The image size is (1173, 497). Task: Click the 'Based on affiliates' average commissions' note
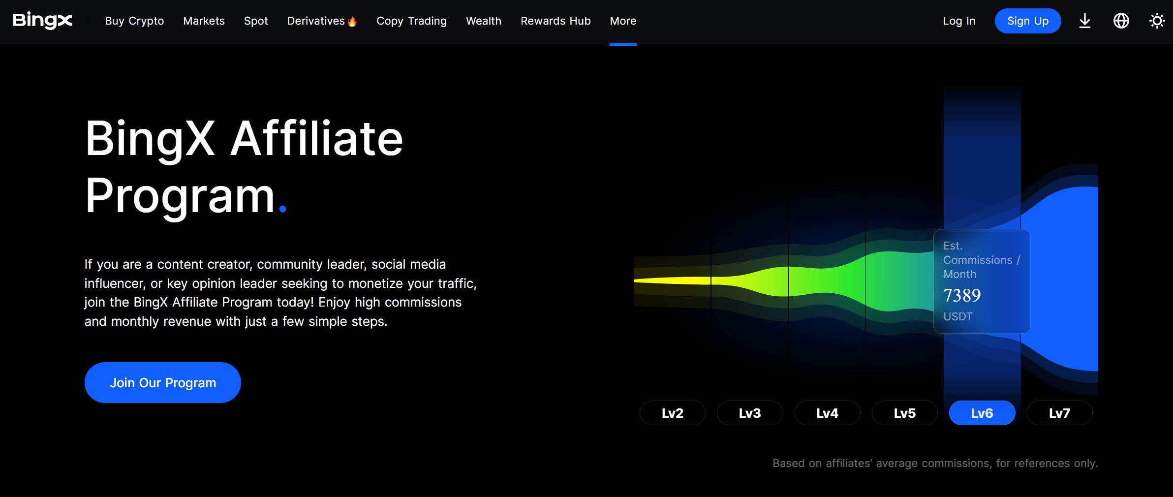[x=935, y=463]
